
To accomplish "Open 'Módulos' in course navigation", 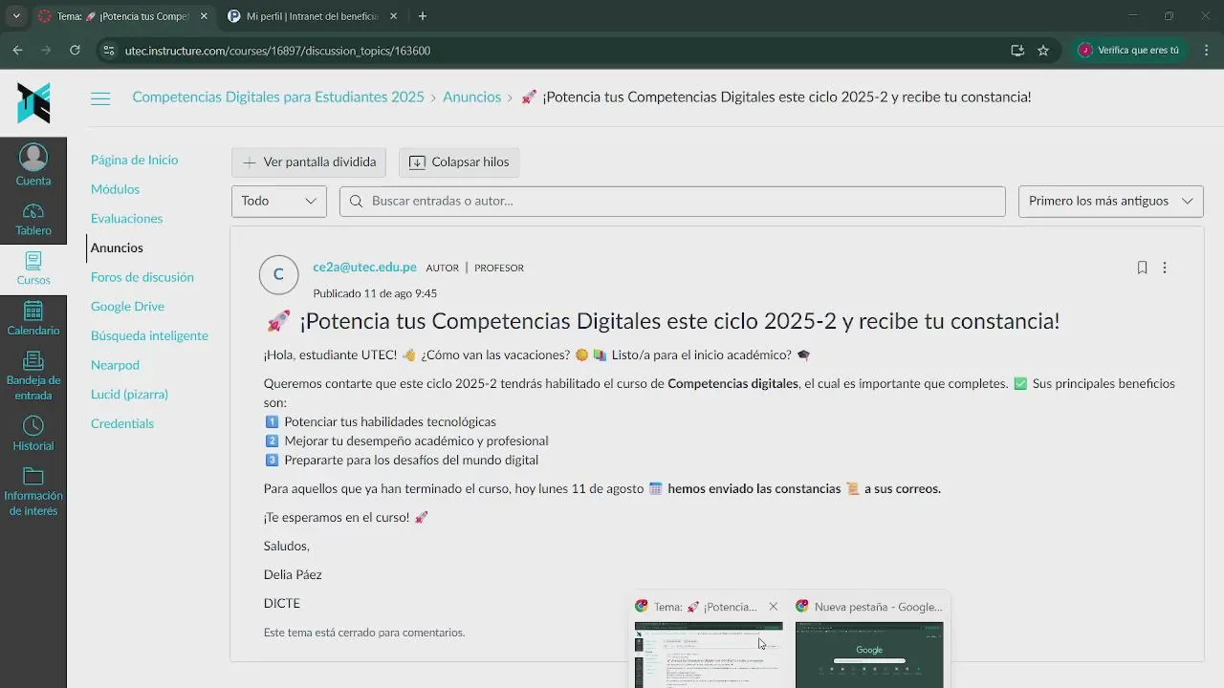I will point(115,189).
